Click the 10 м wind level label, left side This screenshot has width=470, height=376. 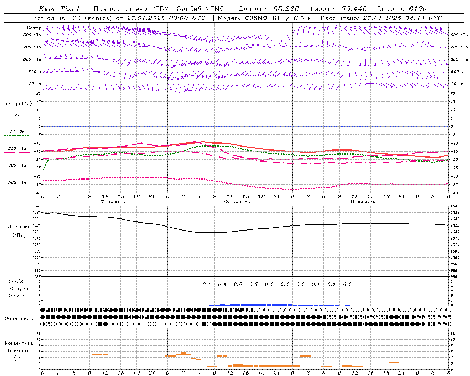pos(35,84)
